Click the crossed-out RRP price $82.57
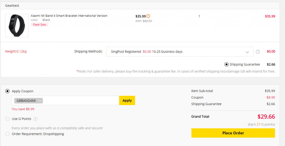The height and width of the screenshot is (146, 285). (147, 21)
